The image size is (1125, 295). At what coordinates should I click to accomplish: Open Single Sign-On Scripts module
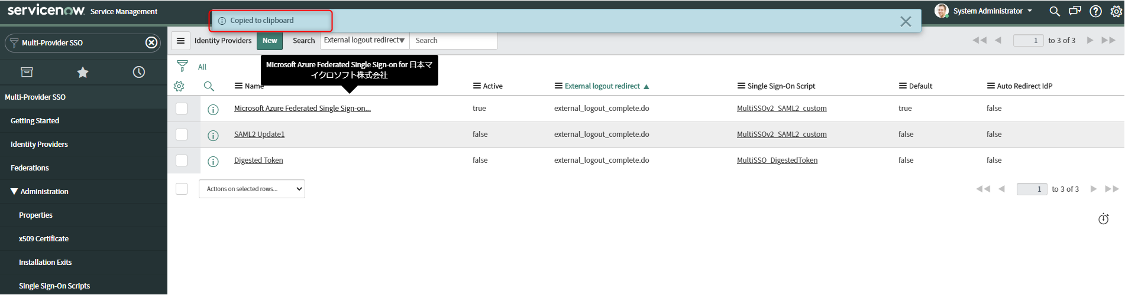(x=54, y=286)
